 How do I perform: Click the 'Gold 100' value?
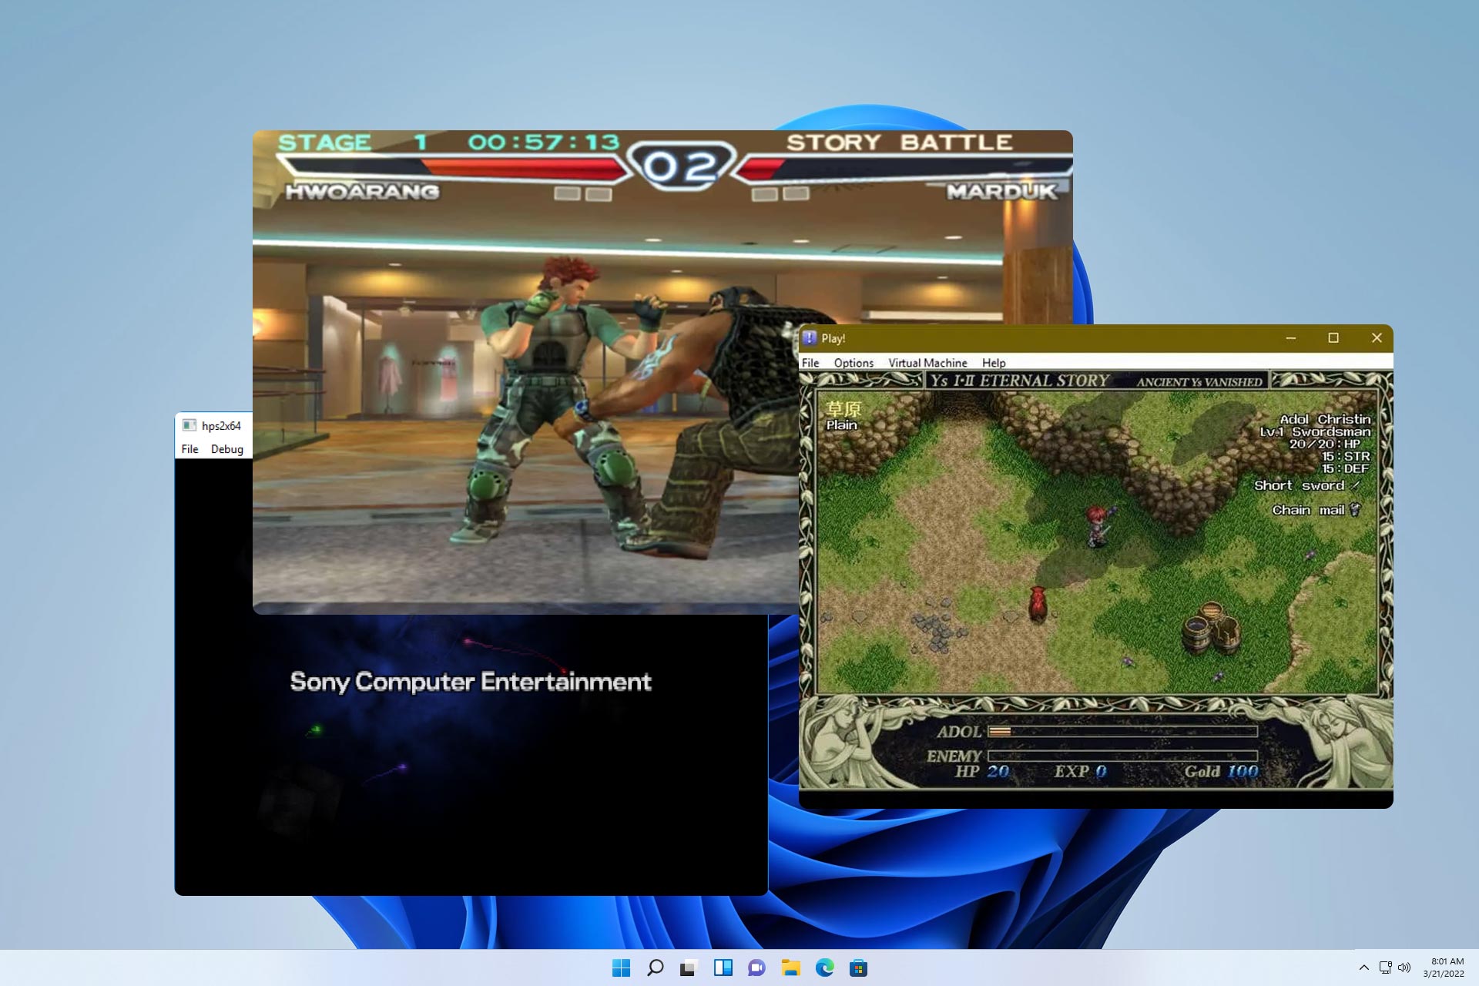tap(1221, 772)
